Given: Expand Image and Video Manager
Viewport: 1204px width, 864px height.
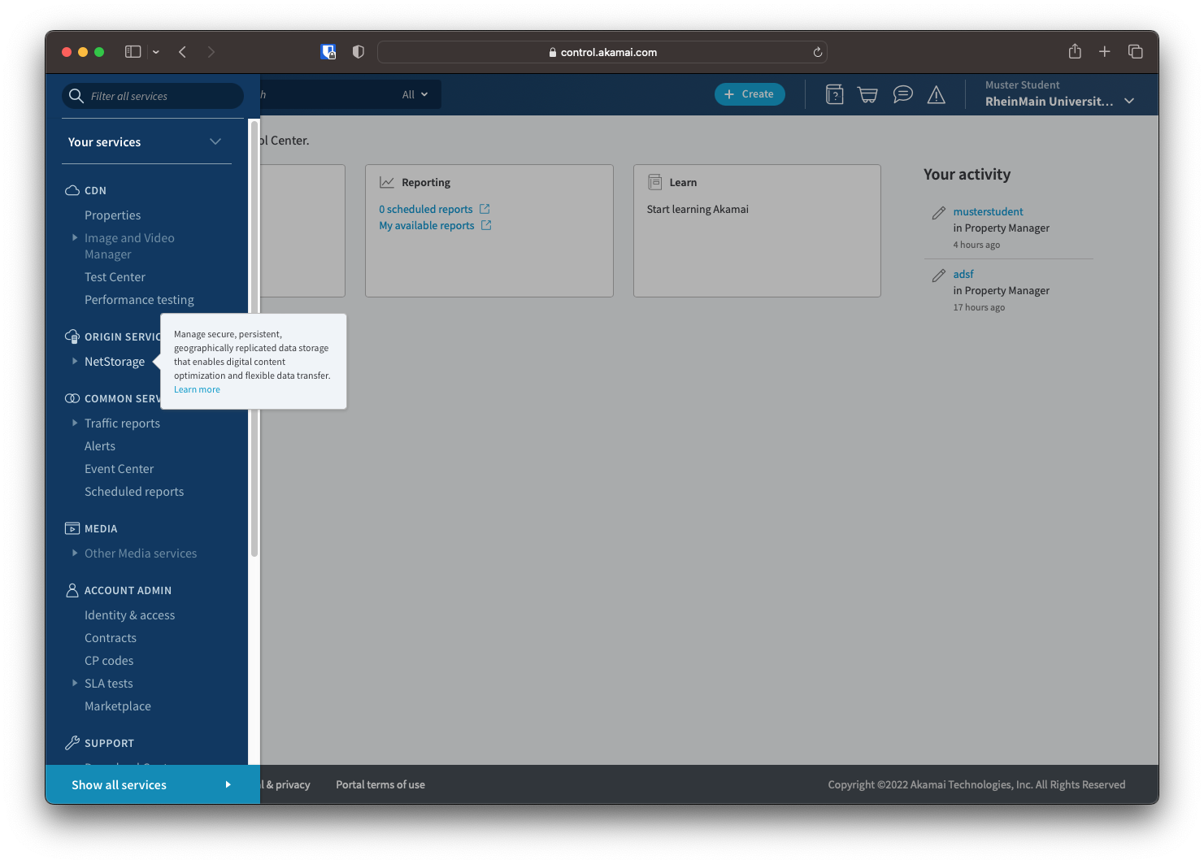Looking at the screenshot, I should point(75,237).
